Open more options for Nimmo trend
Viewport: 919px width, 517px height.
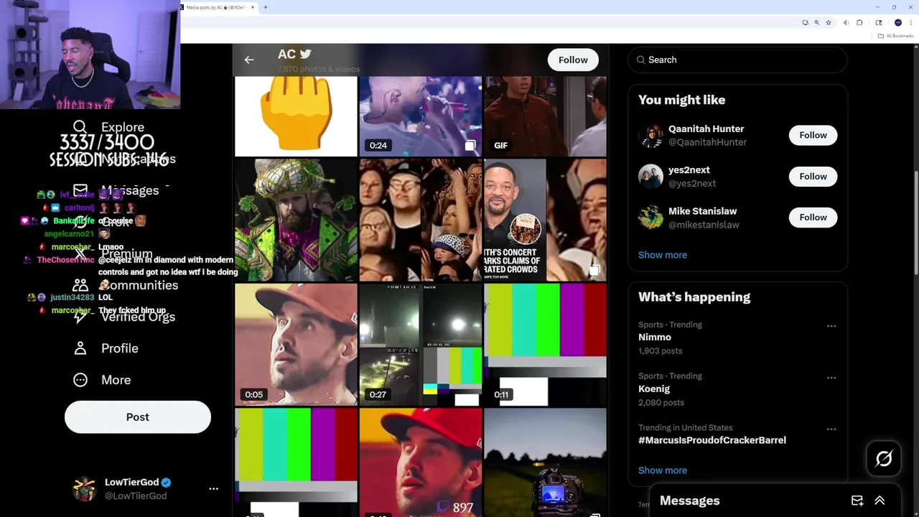pos(831,326)
